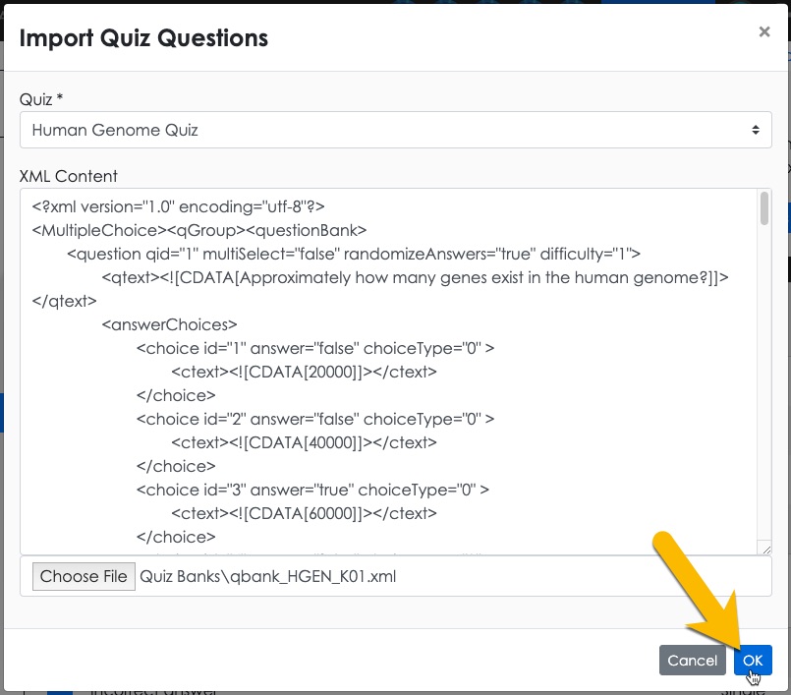Place cursor on the answerChoices tag line
791x695 pixels.
point(169,324)
